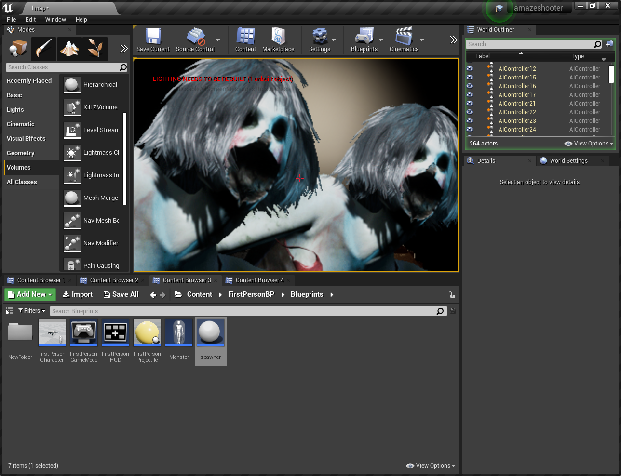
Task: Select the Hierarchical volume item
Action: (92, 85)
